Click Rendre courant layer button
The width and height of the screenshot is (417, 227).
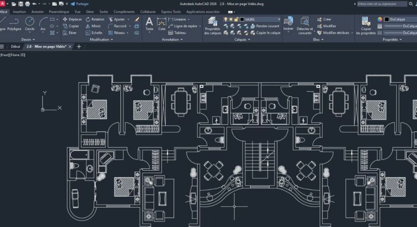pos(265,26)
